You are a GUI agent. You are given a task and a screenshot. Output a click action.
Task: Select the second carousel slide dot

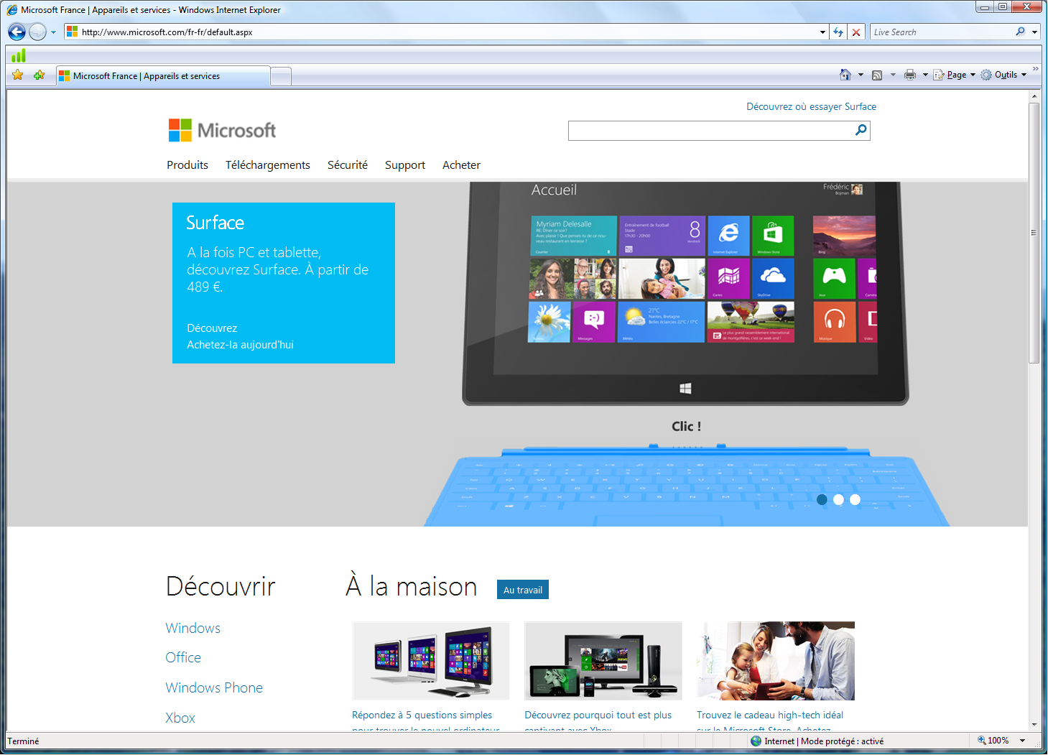(x=838, y=499)
